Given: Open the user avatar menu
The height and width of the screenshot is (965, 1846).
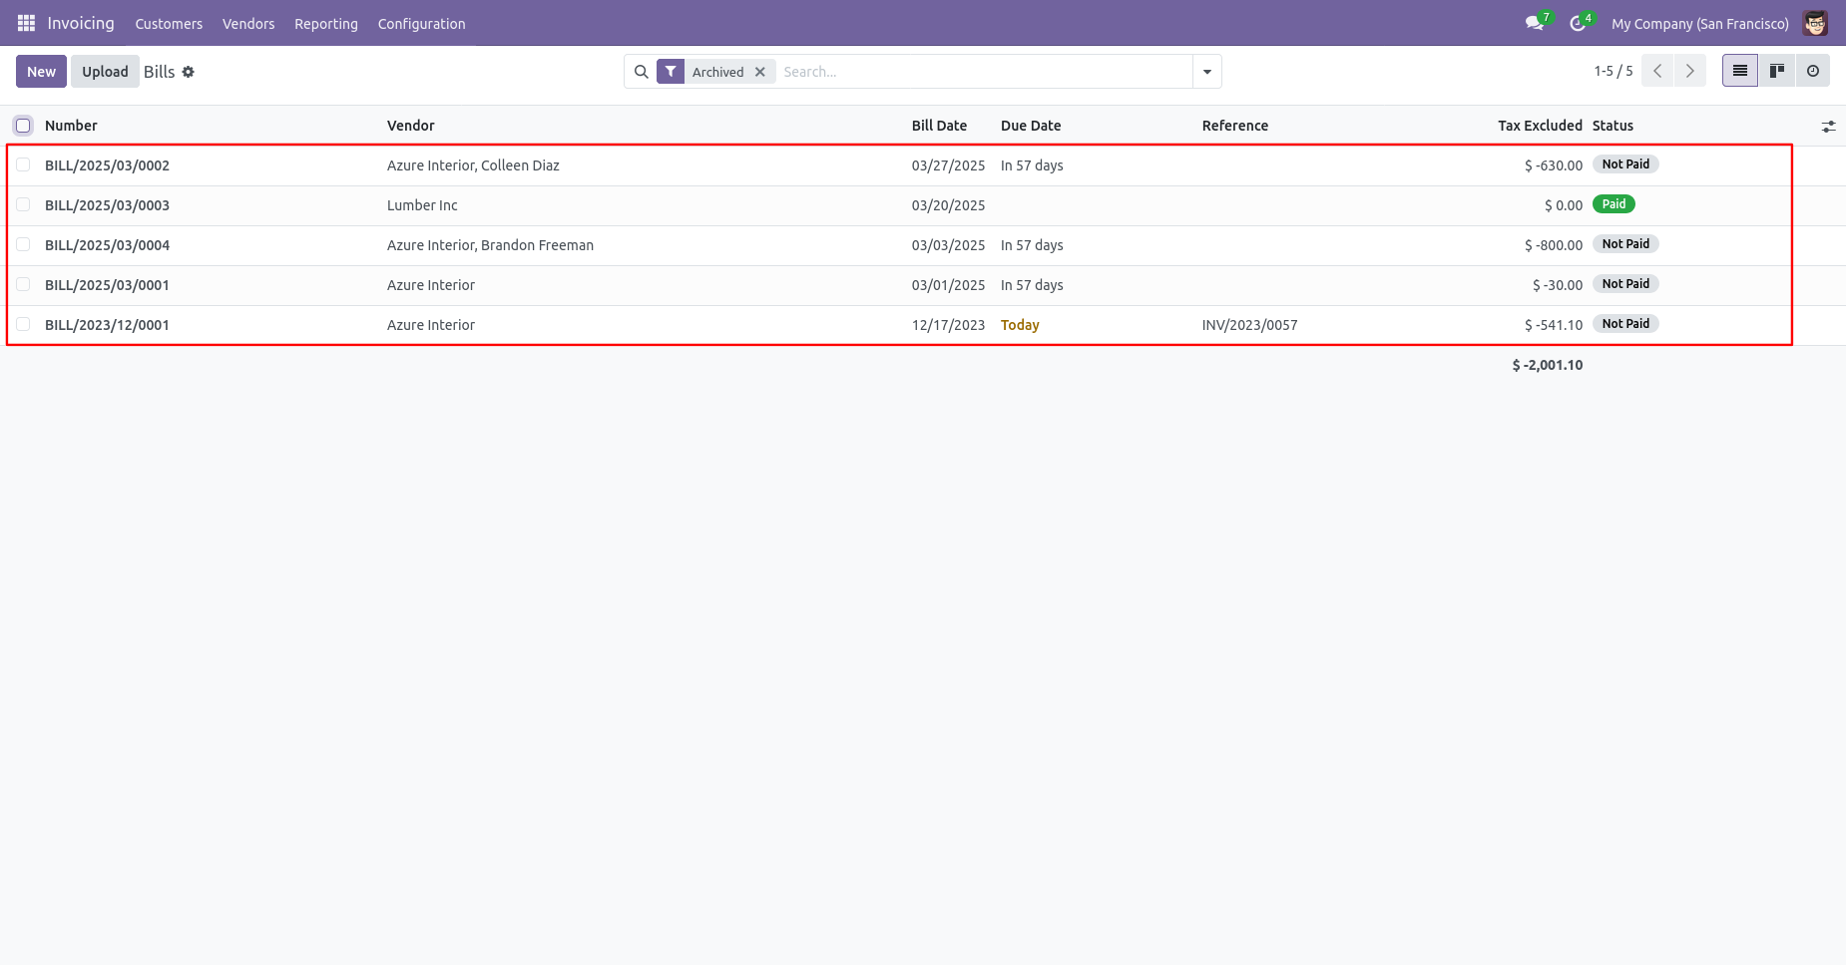Looking at the screenshot, I should pyautogui.click(x=1815, y=23).
